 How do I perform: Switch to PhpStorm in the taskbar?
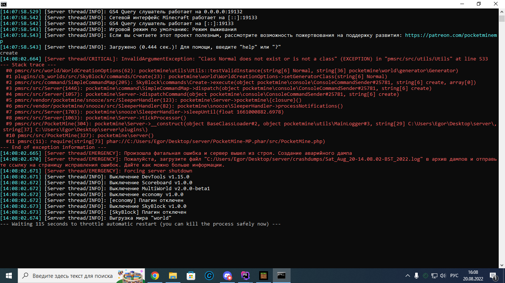(x=245, y=276)
